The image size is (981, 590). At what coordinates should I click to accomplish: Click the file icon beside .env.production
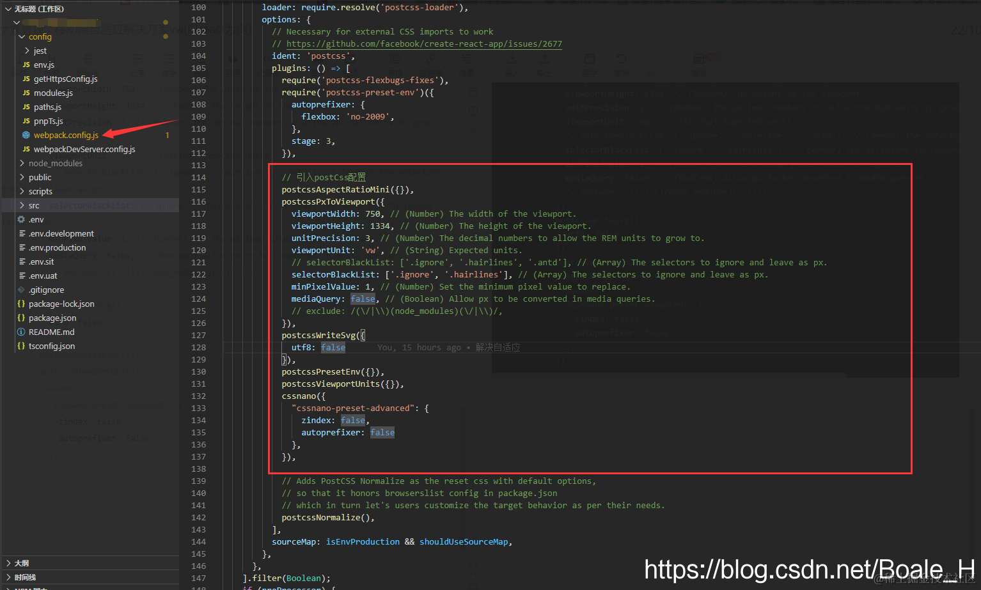(22, 247)
